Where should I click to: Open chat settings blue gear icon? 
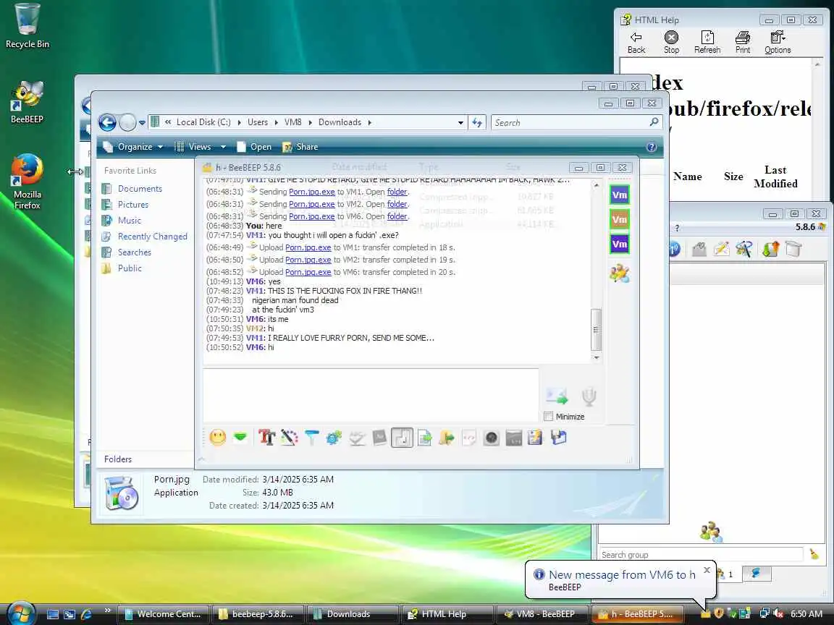pos(334,438)
